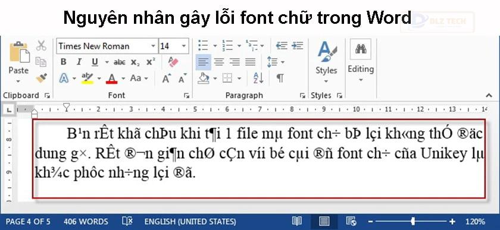Open the Paste options dropdown arrow
This screenshot has height=230, width=500.
coord(18,81)
